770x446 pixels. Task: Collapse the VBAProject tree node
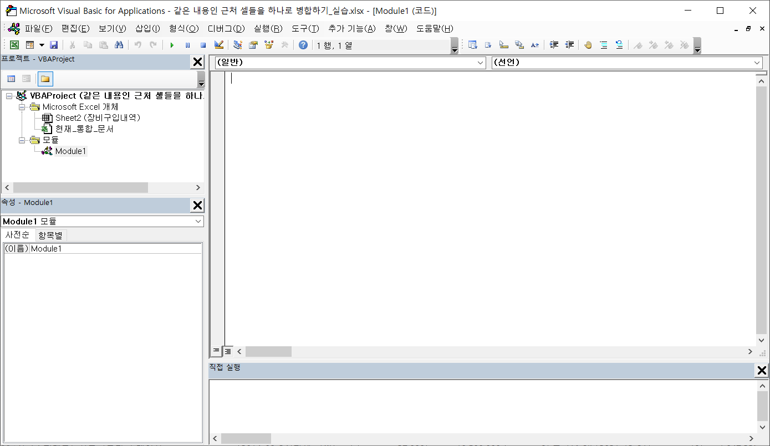(x=9, y=96)
